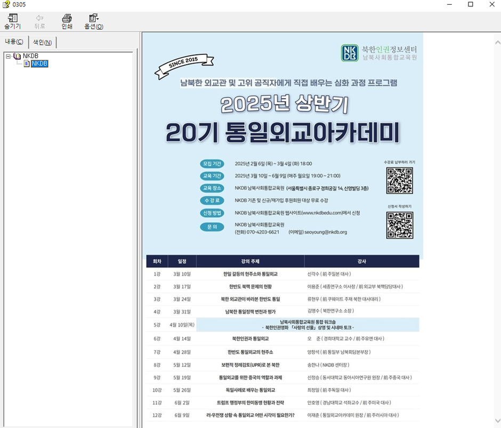Switch to the 색인(N) index tab
This screenshot has width=501, height=428.
click(43, 42)
